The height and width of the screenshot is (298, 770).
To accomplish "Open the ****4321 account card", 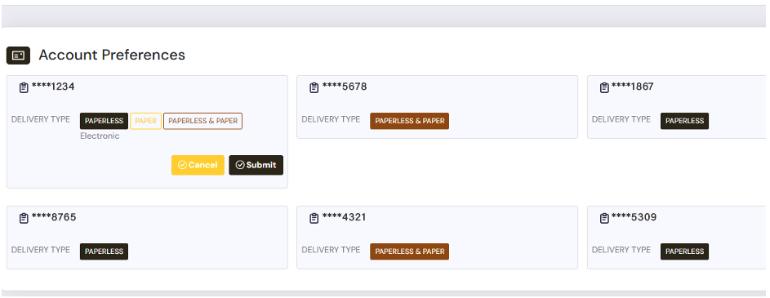I will click(x=437, y=238).
